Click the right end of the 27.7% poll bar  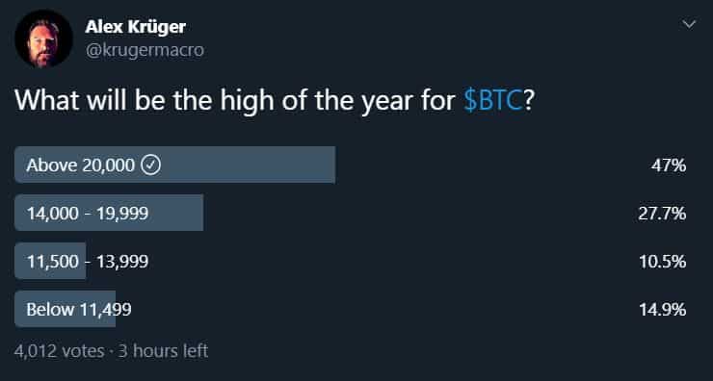[x=199, y=213]
